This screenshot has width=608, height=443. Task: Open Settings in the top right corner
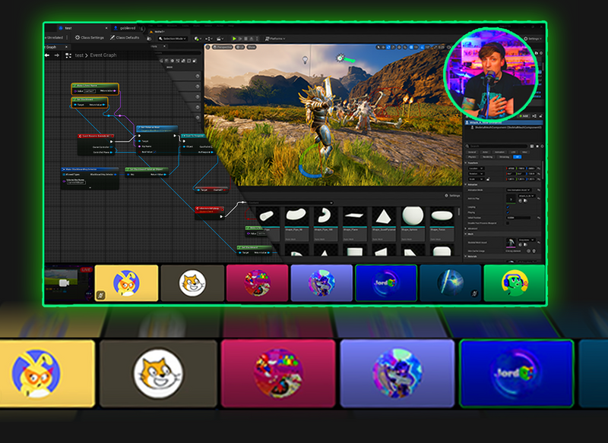coord(534,38)
